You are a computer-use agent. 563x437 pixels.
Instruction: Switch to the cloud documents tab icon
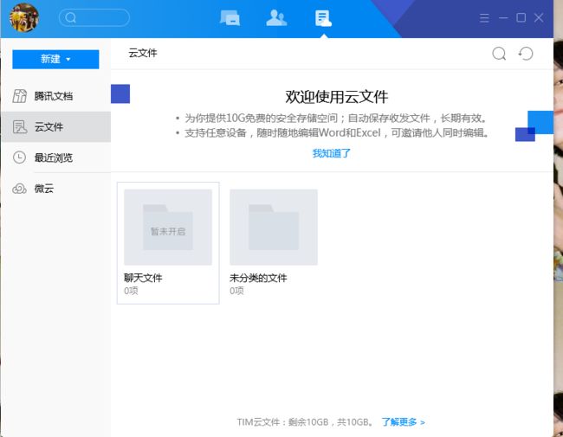pyautogui.click(x=323, y=18)
